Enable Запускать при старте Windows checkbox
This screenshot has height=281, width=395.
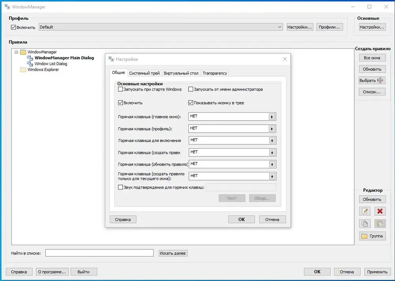coord(120,89)
